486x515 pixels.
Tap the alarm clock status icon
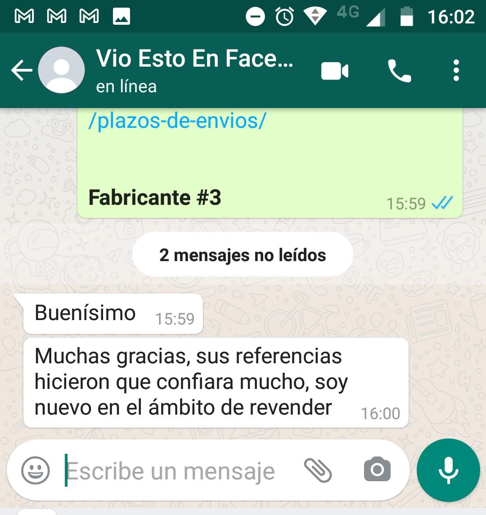point(284,16)
